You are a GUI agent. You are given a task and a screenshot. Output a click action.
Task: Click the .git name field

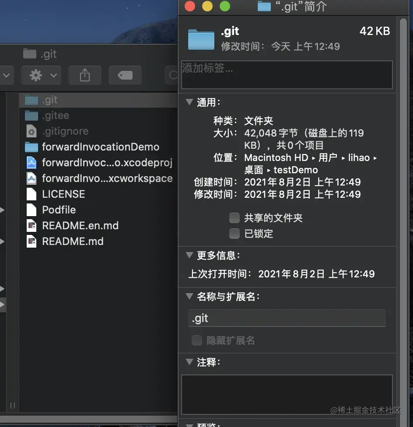tap(287, 318)
